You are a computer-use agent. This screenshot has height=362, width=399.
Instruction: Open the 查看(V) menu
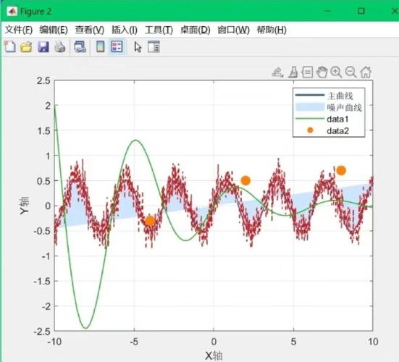coord(90,30)
